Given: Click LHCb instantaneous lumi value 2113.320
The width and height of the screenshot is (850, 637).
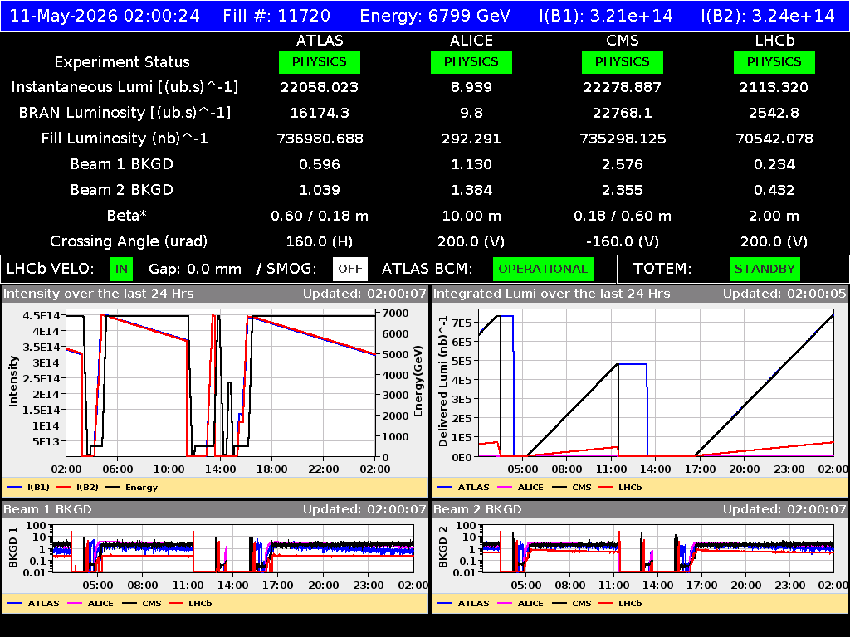Looking at the screenshot, I should click(x=774, y=87).
